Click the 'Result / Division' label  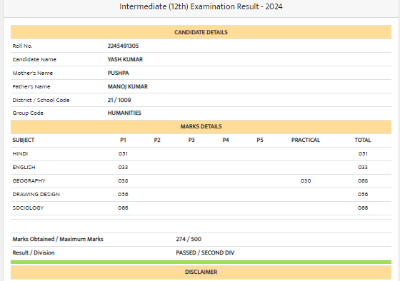34,252
